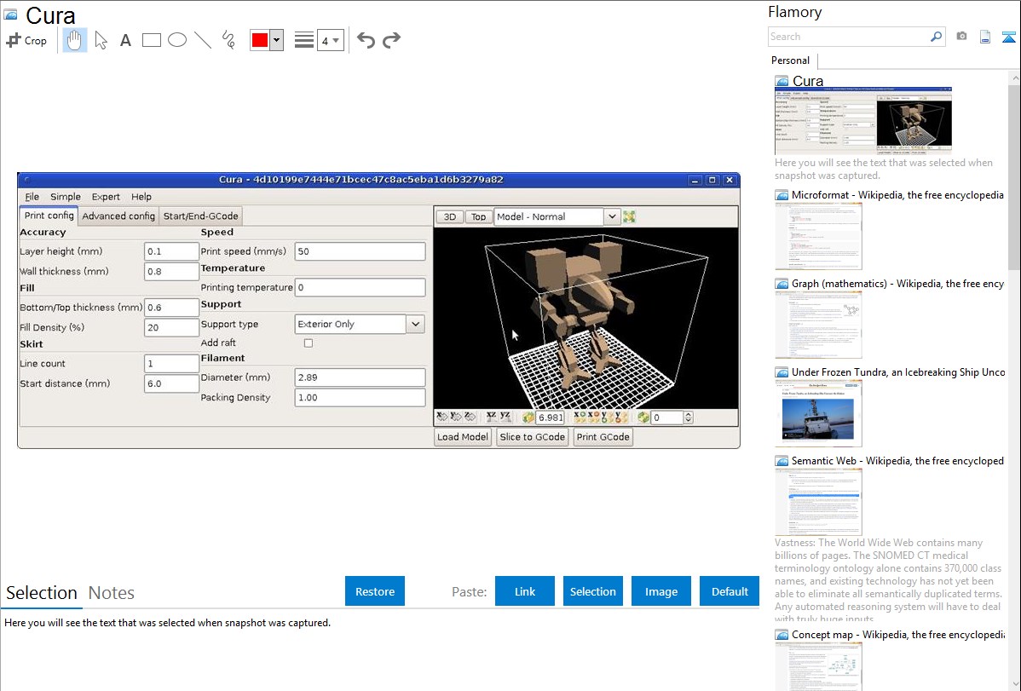Open the Microformat Wikipedia snapshot thumbnail

[x=818, y=236]
